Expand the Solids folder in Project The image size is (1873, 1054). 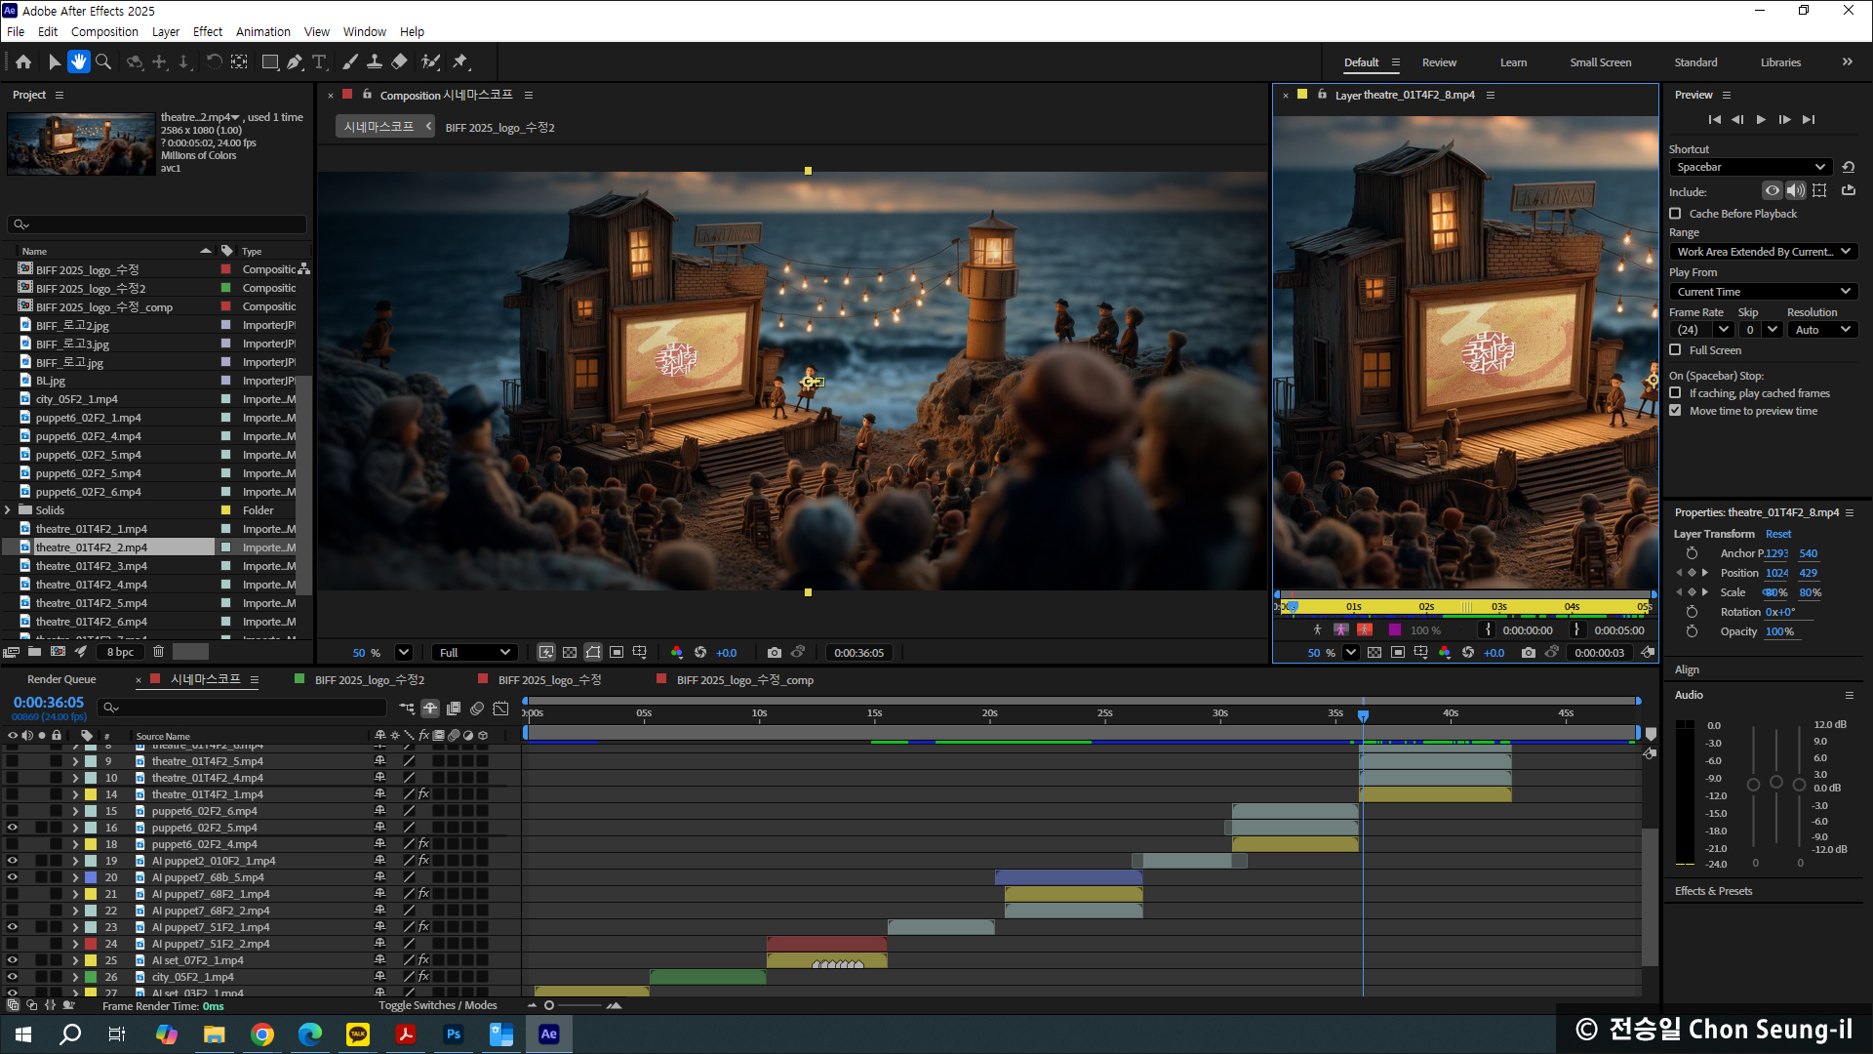pos(8,510)
